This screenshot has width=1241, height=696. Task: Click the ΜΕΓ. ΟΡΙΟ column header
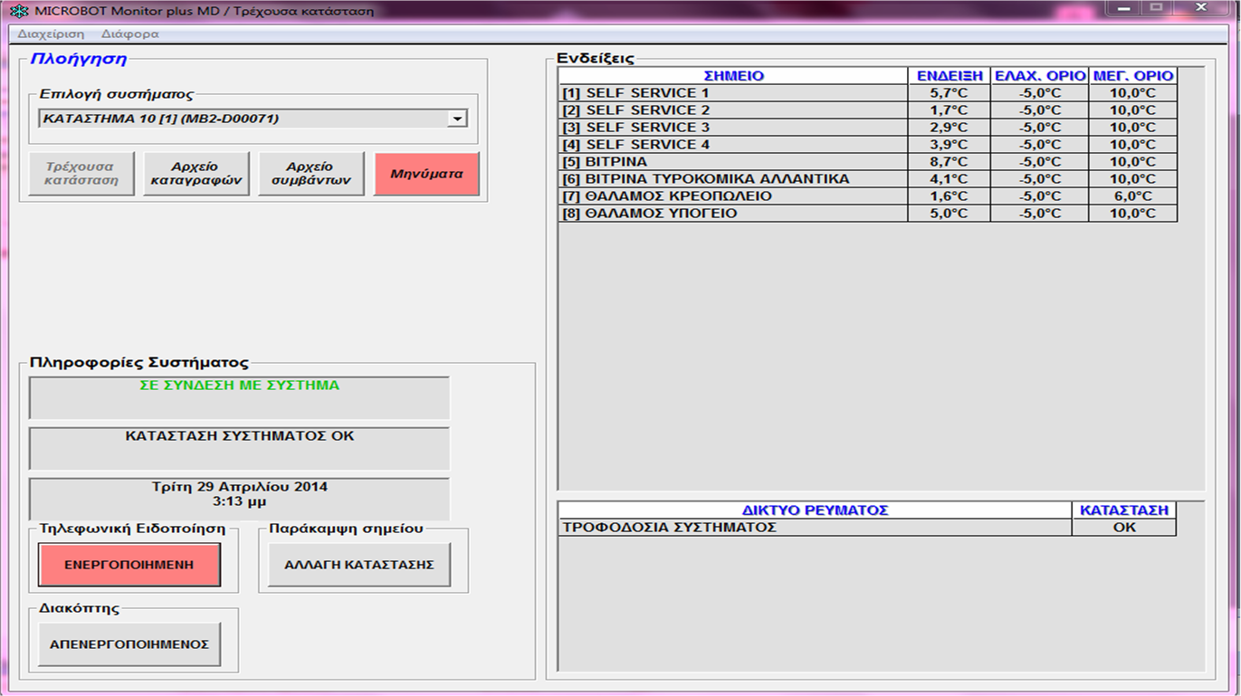(x=1131, y=75)
